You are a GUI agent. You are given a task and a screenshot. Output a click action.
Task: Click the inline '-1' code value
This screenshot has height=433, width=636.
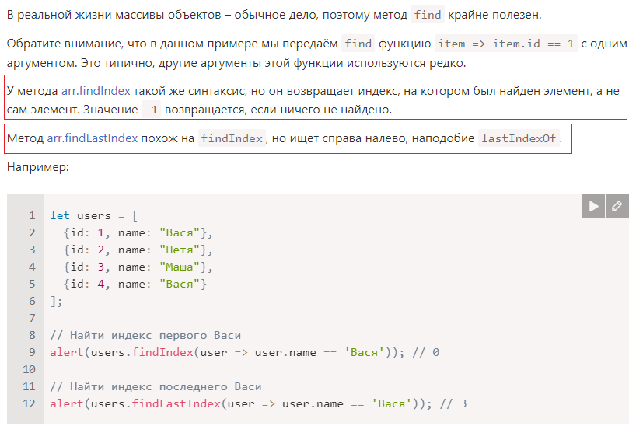click(x=152, y=110)
